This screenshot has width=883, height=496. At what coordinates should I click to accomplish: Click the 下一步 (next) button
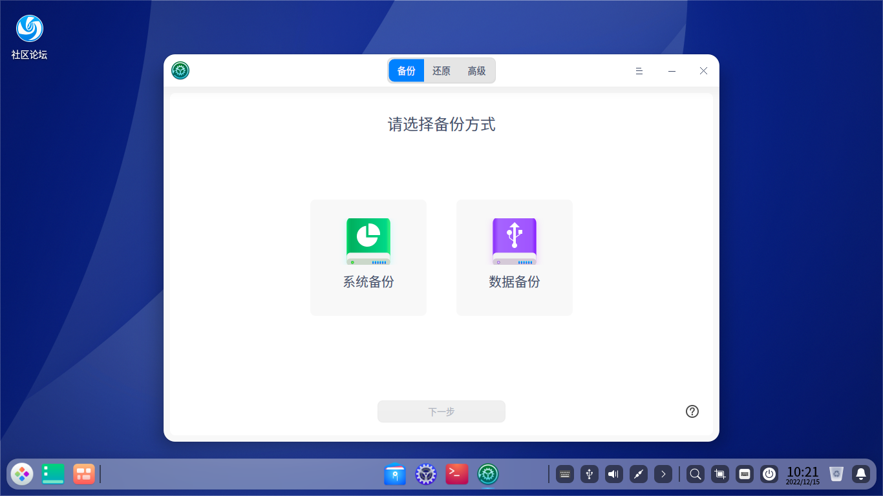pyautogui.click(x=441, y=411)
